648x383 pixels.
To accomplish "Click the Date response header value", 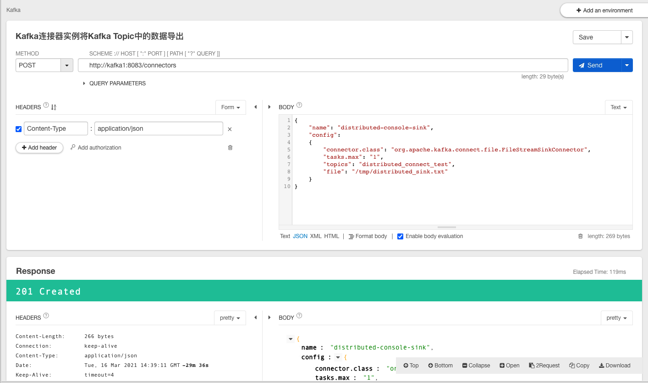I will pyautogui.click(x=147, y=365).
